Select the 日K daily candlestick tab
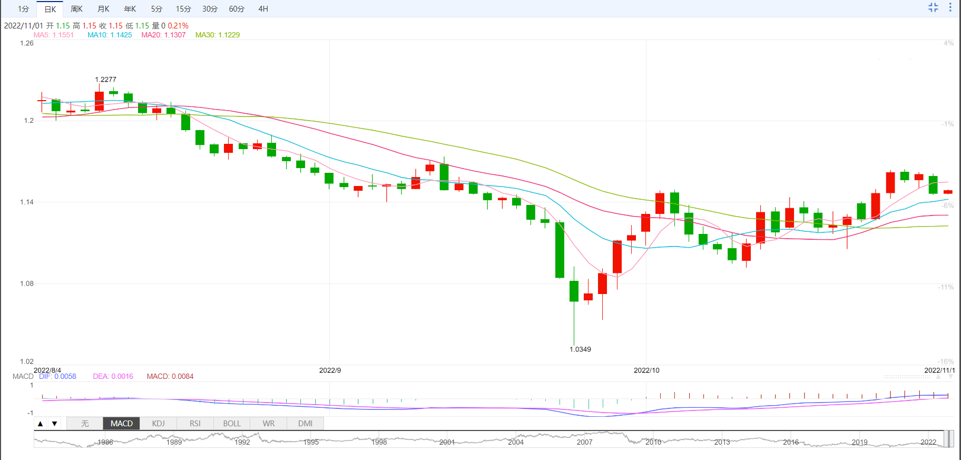This screenshot has width=961, height=460. 50,9
